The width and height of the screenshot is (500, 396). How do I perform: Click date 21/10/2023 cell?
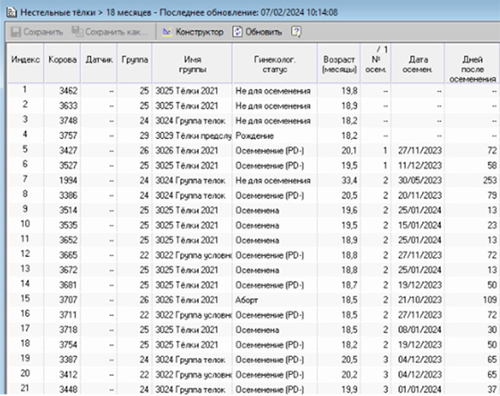pos(418,300)
